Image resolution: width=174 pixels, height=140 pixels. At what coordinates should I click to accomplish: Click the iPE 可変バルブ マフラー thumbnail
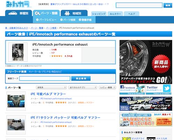[x=16, y=101]
